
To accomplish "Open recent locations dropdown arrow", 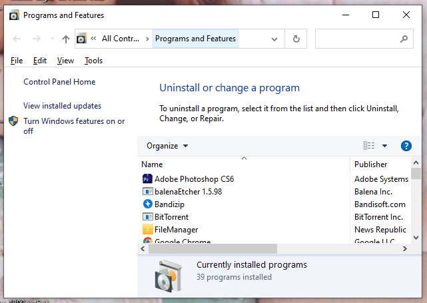I will point(52,39).
